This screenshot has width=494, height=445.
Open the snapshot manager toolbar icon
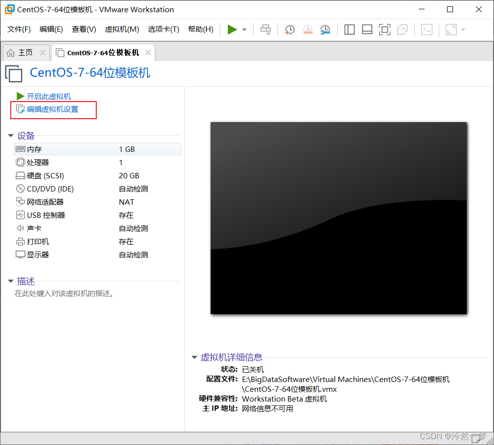325,30
